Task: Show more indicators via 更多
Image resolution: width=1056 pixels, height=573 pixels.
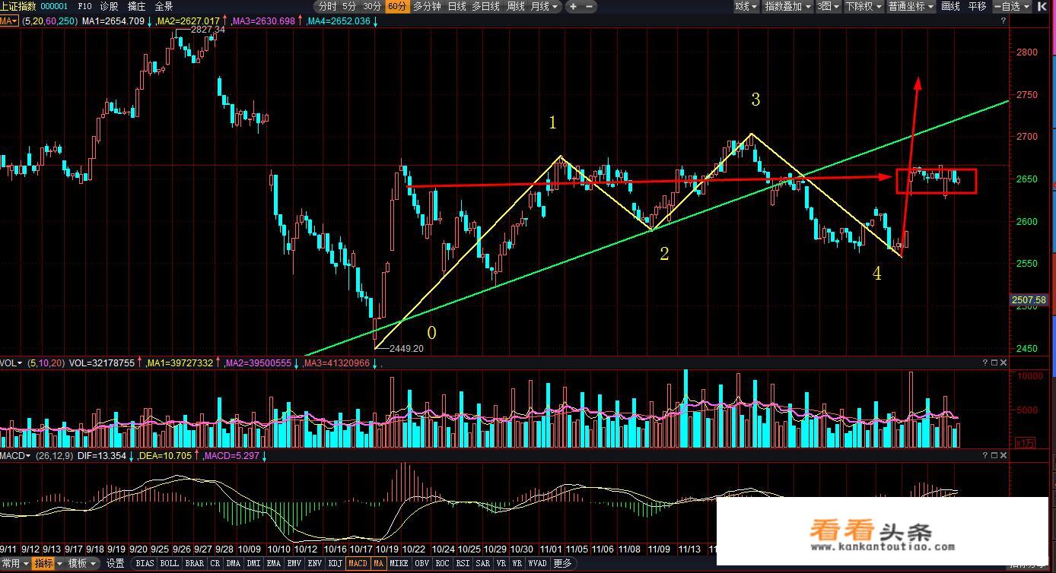Action: [561, 564]
